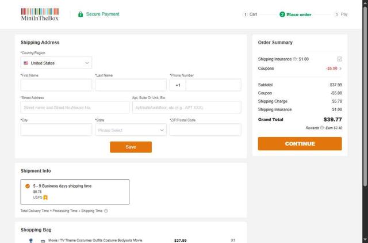This screenshot has width=368, height=243.
Task: Select the 5 - 9 Business days shipping option
Action: 75,192
